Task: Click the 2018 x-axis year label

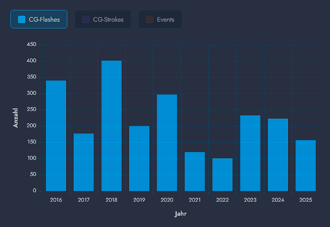Action: 111,200
